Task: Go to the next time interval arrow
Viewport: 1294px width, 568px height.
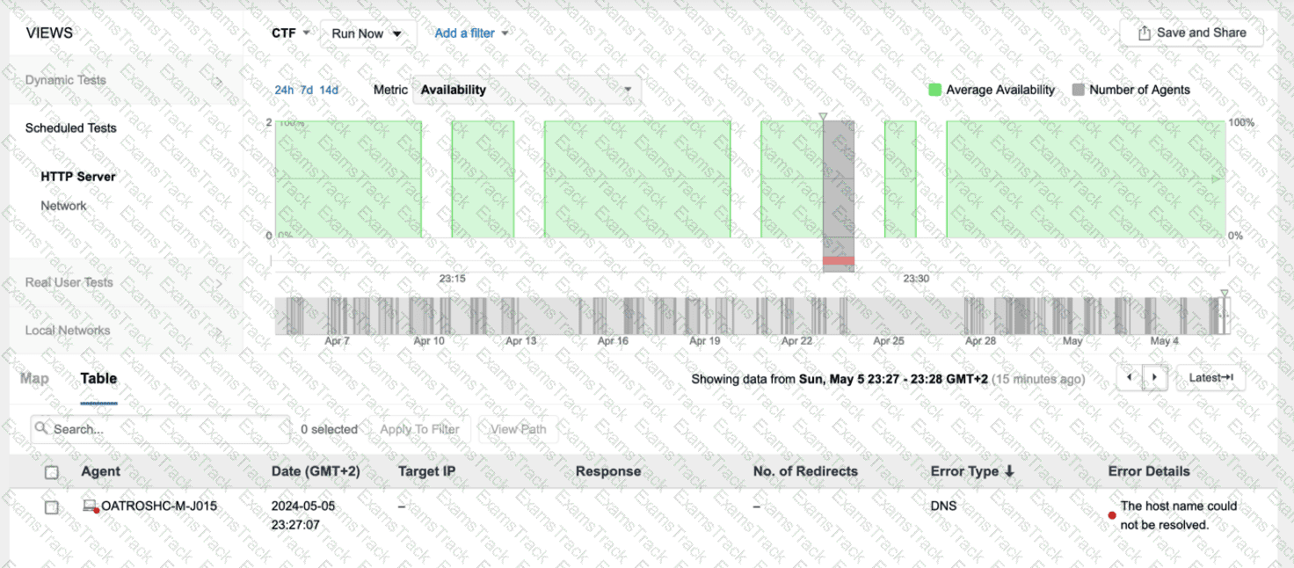Action: 1155,378
